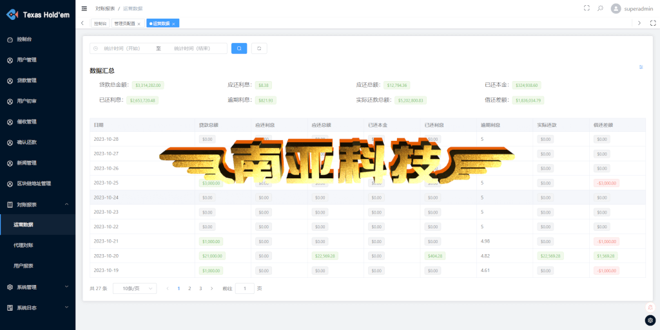
Task: Click the small blue export icon near 数据汇总
Action: pos(641,67)
